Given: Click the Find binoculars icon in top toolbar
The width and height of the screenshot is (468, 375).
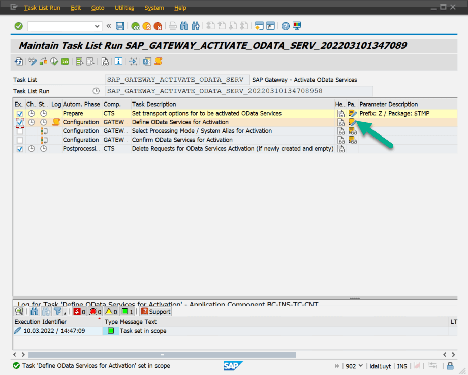Looking at the screenshot, I should click(184, 26).
